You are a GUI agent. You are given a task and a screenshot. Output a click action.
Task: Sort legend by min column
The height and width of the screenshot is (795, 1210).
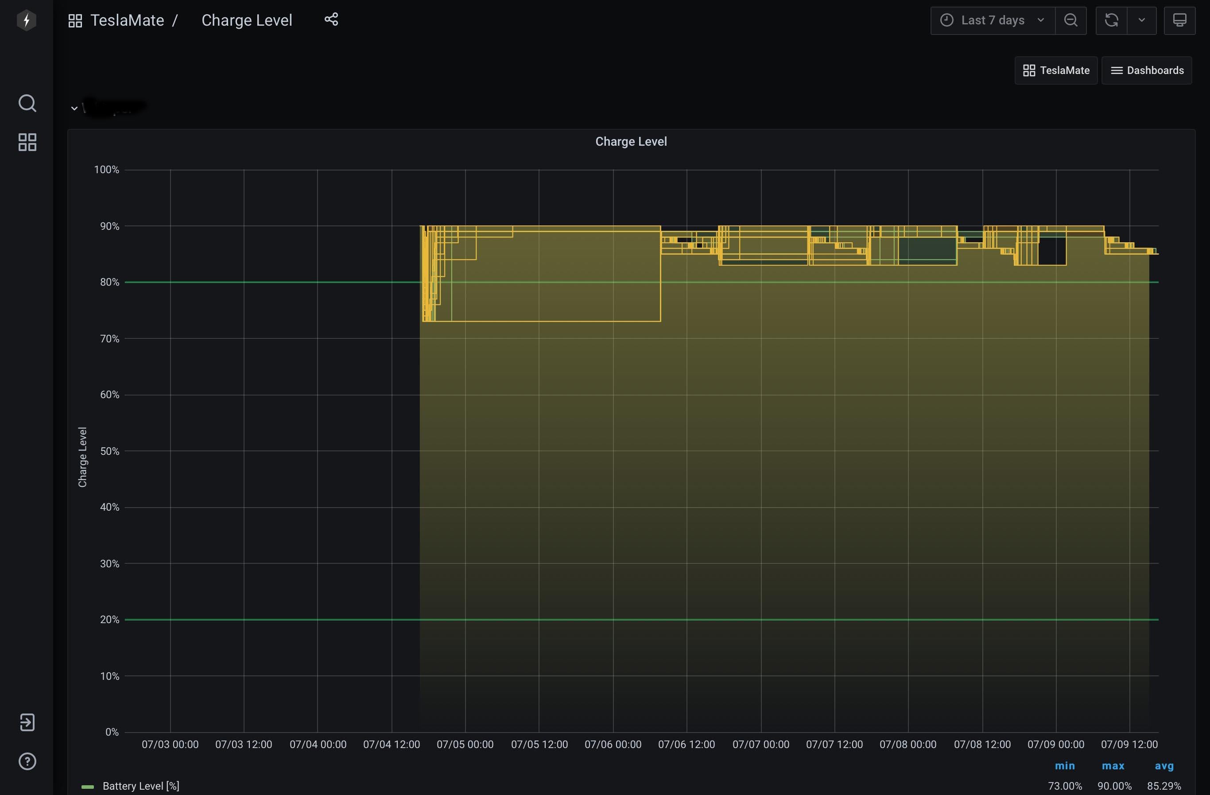pos(1065,765)
